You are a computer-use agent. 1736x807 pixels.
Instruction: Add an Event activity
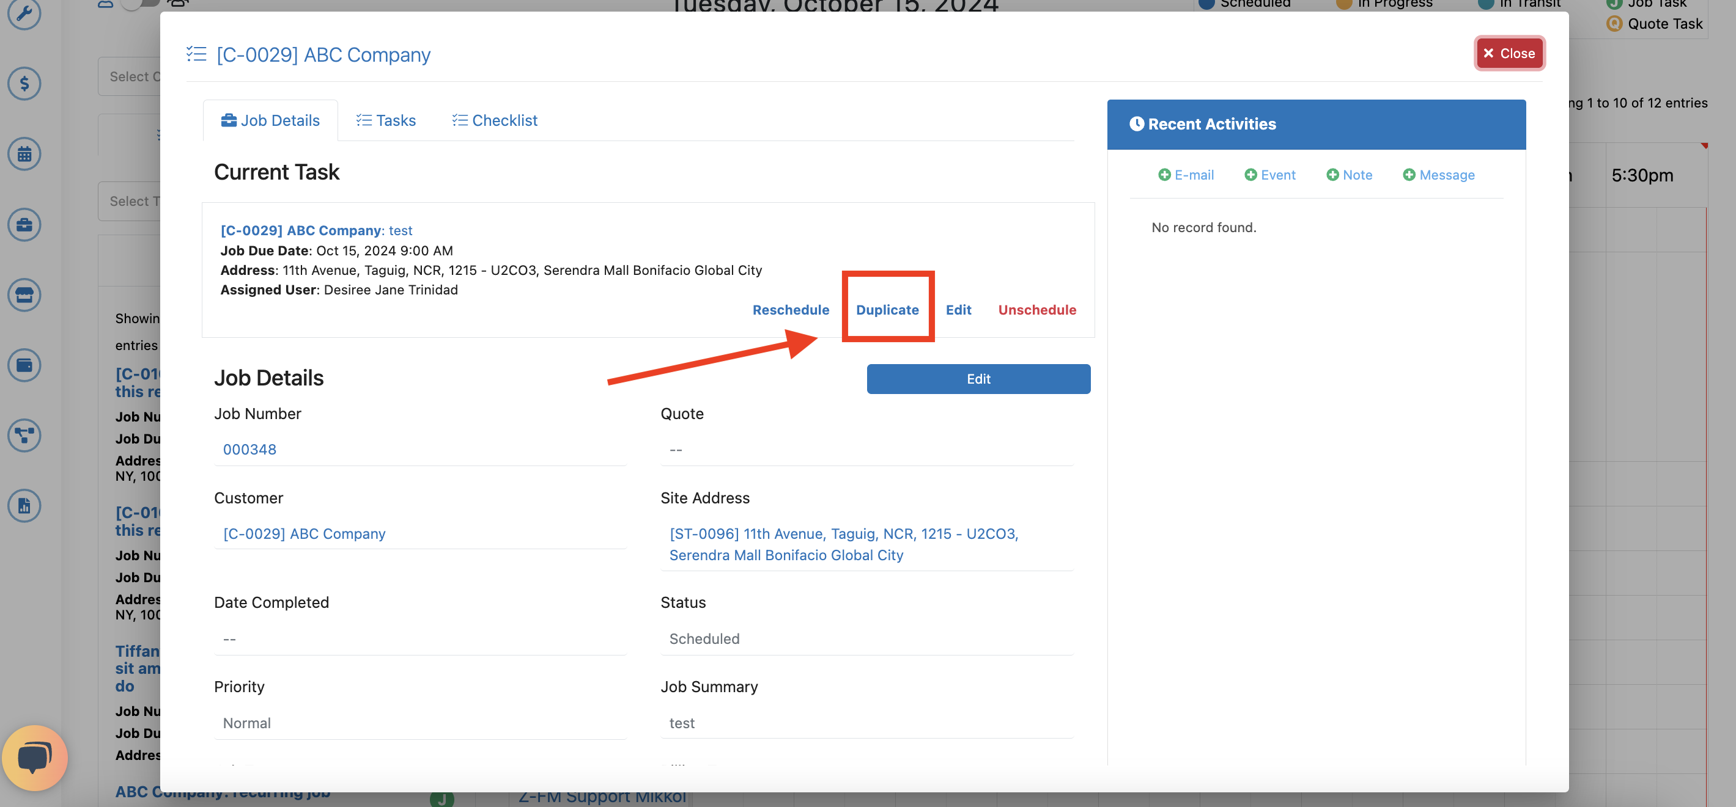pyautogui.click(x=1269, y=175)
